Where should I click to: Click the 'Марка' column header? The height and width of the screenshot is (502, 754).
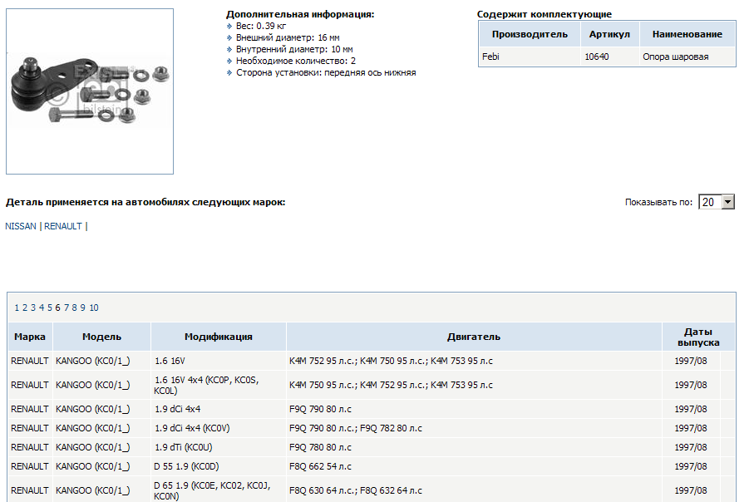click(x=30, y=337)
